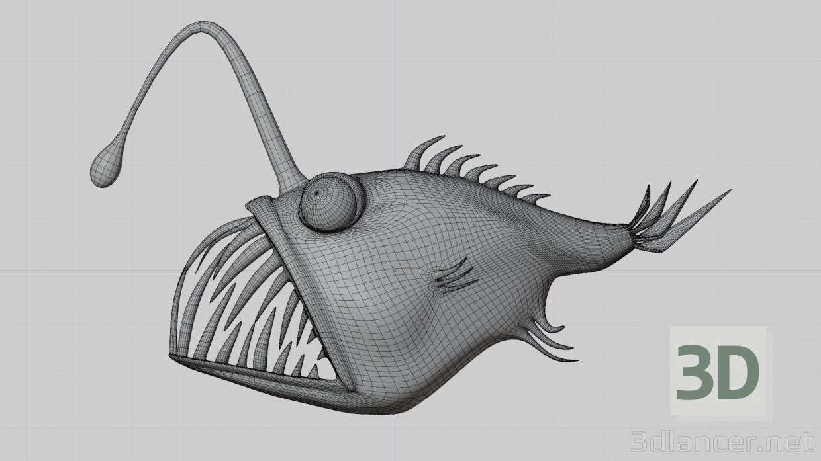
Task: Click the horizontal gray grid line
Action: pos(66,271)
